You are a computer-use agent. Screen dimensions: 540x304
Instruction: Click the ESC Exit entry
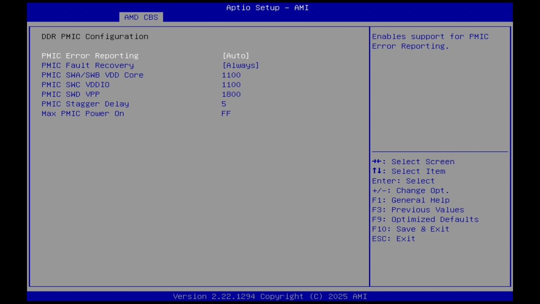393,239
